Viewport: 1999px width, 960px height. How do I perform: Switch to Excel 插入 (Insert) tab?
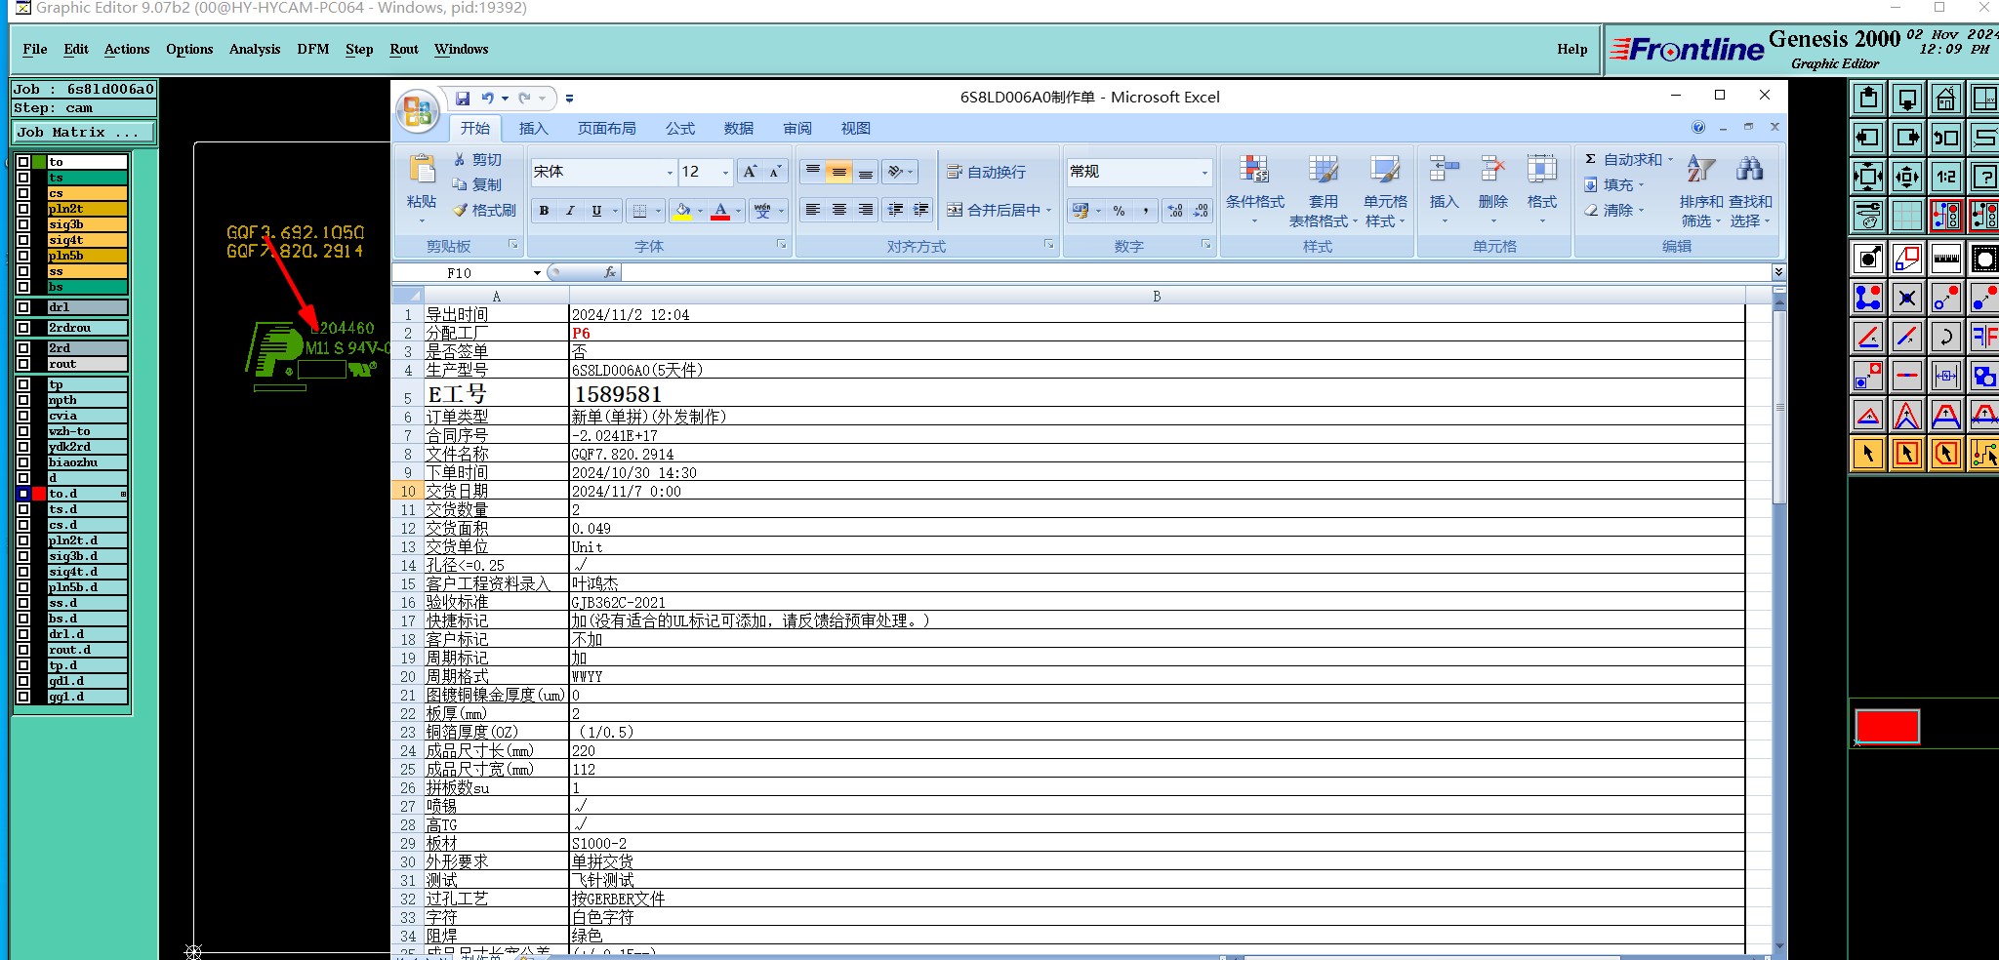(533, 128)
